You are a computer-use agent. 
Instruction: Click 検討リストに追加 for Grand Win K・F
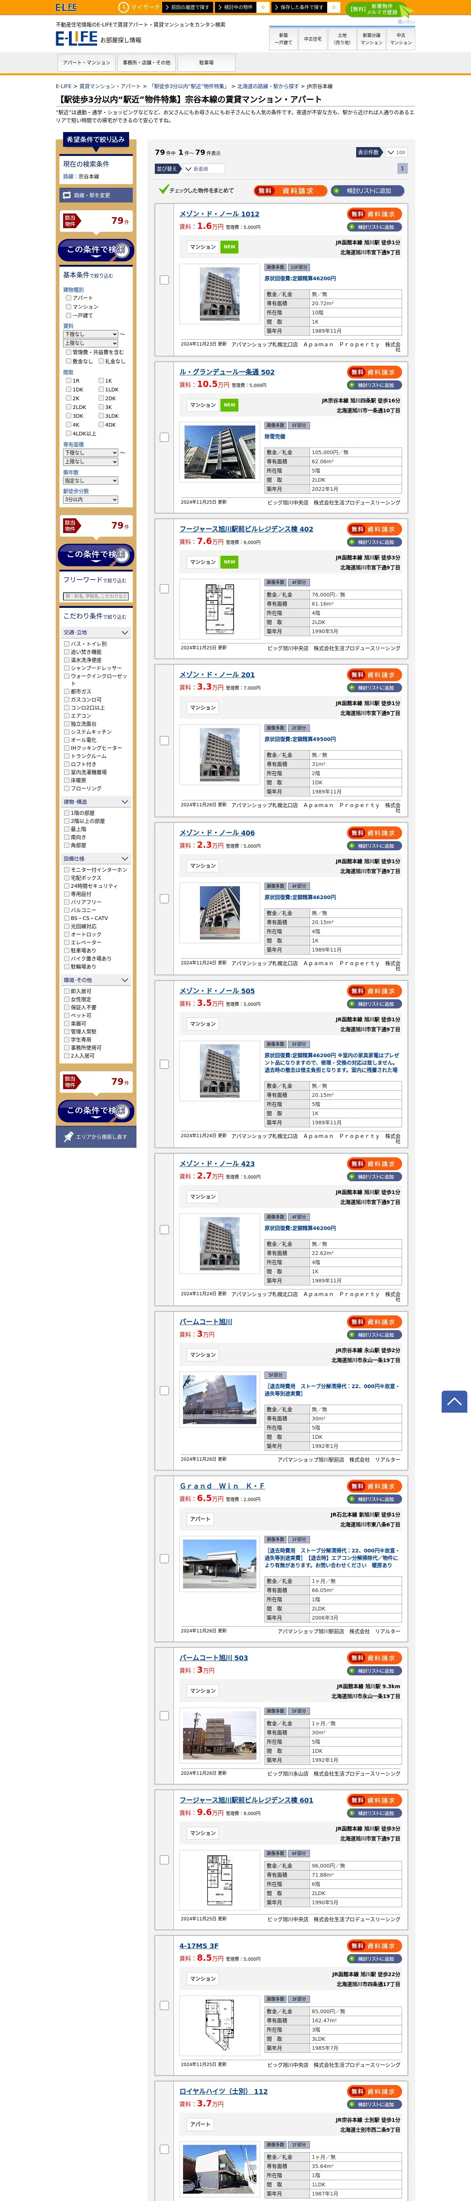(x=375, y=1499)
